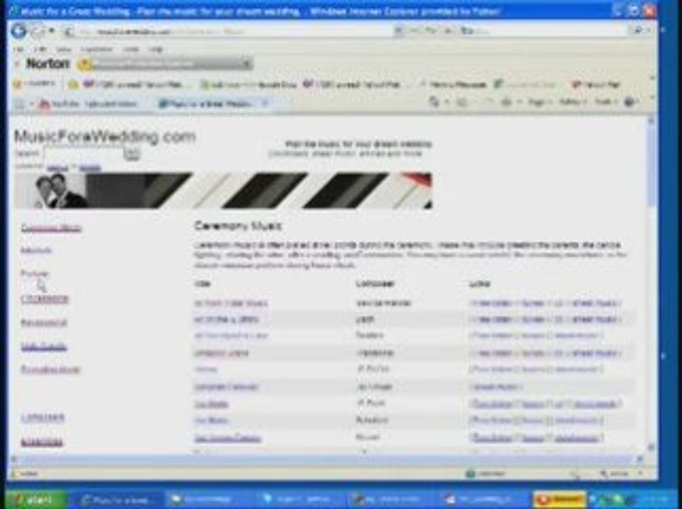This screenshot has width=682, height=509.
Task: Click the Favorites star icon
Action: coord(19,84)
